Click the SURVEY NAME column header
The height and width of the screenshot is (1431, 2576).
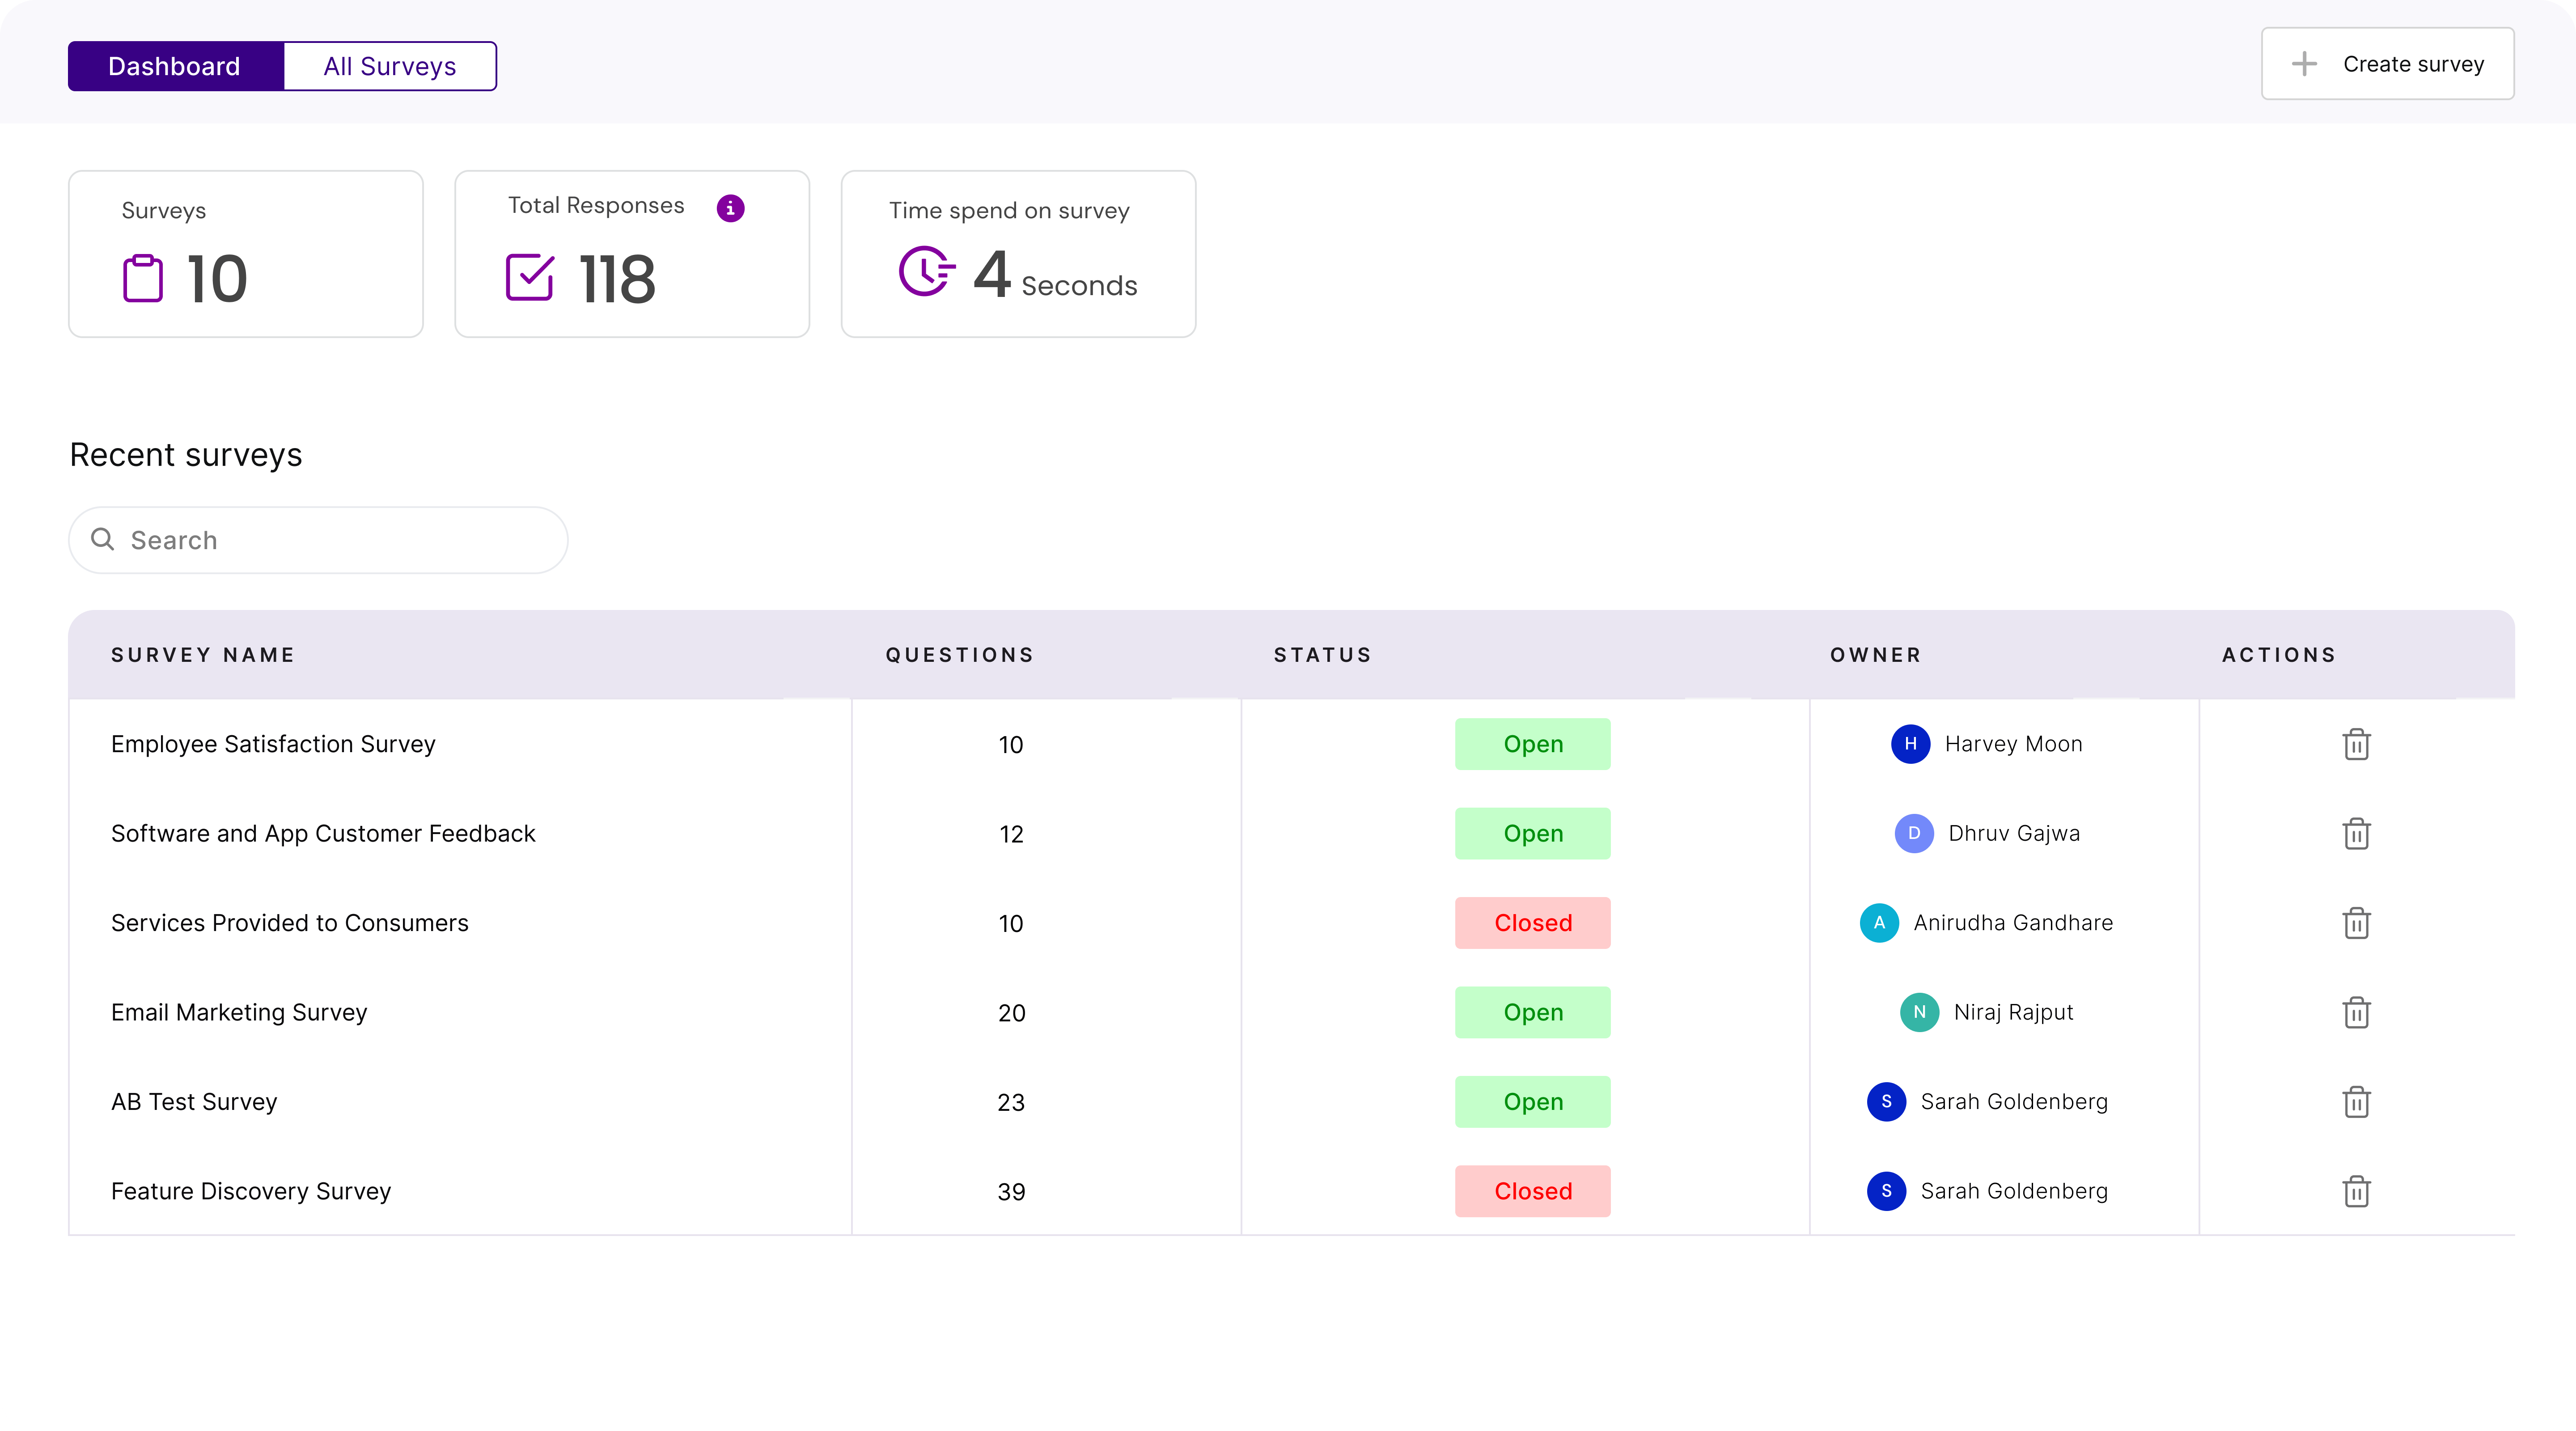tap(203, 655)
